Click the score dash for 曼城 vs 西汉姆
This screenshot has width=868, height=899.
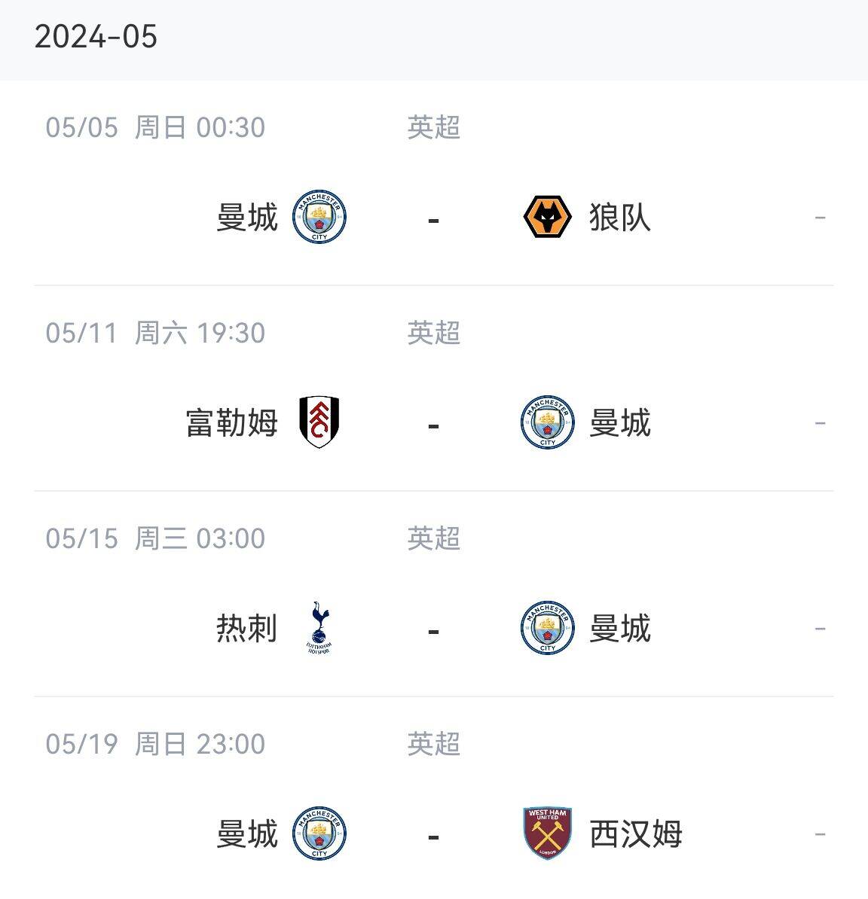pyautogui.click(x=433, y=836)
